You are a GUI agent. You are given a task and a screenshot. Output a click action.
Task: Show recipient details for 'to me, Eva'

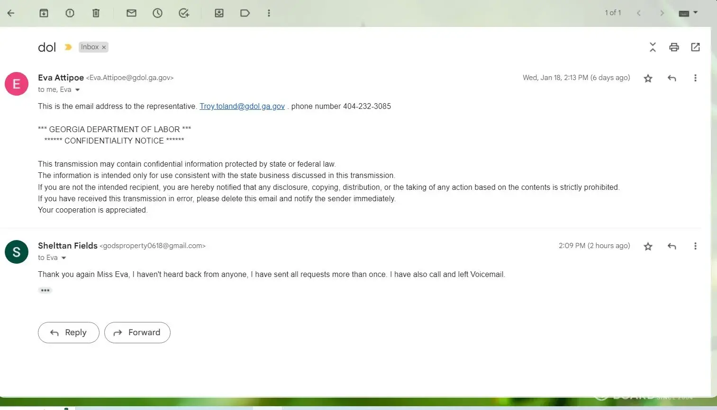pos(77,90)
